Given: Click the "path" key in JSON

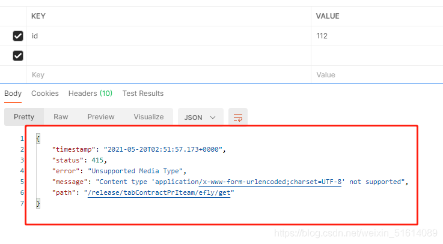Looking at the screenshot, I should tap(64, 192).
